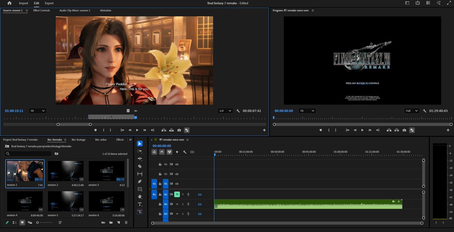This screenshot has height=232, width=454.
Task: Toggle insert sequences as nests button
Action: [154, 152]
